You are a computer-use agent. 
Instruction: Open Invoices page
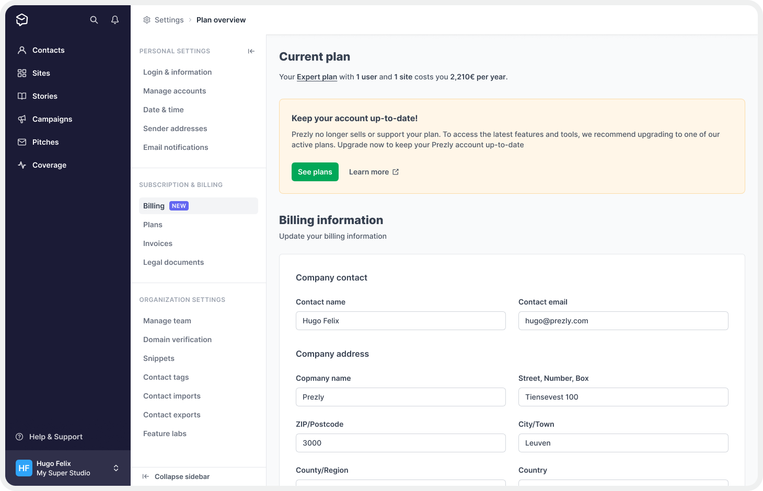click(158, 243)
